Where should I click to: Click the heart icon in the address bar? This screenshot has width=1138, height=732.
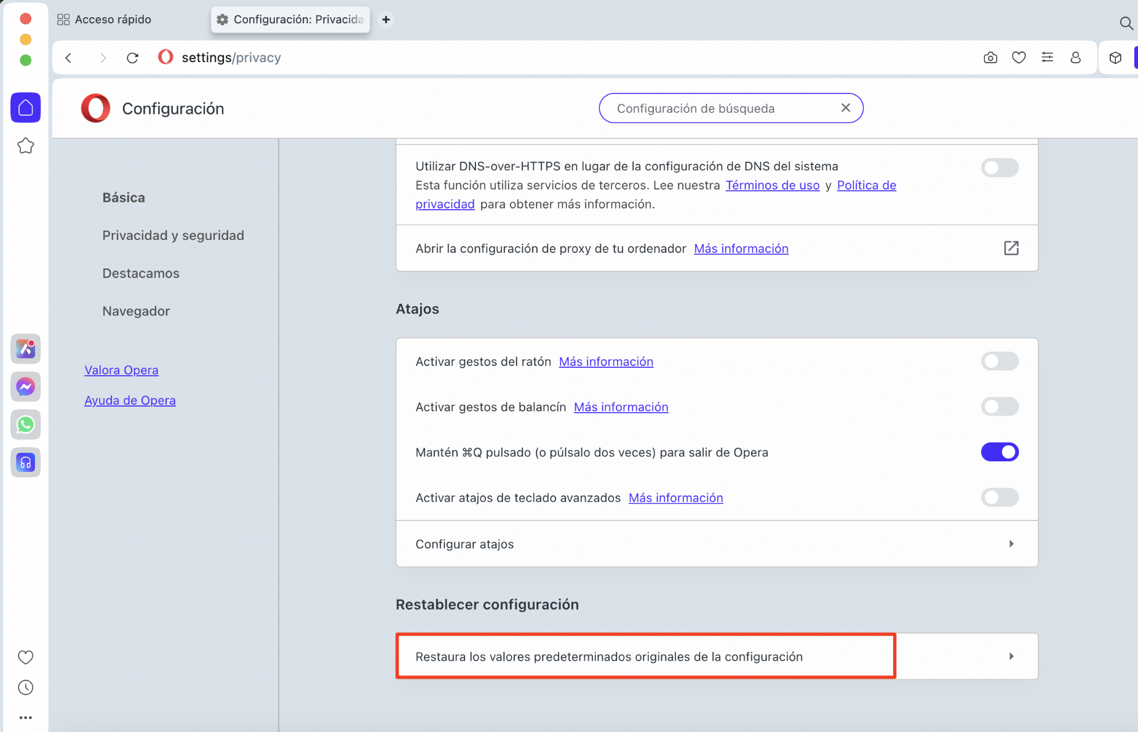pos(1019,57)
